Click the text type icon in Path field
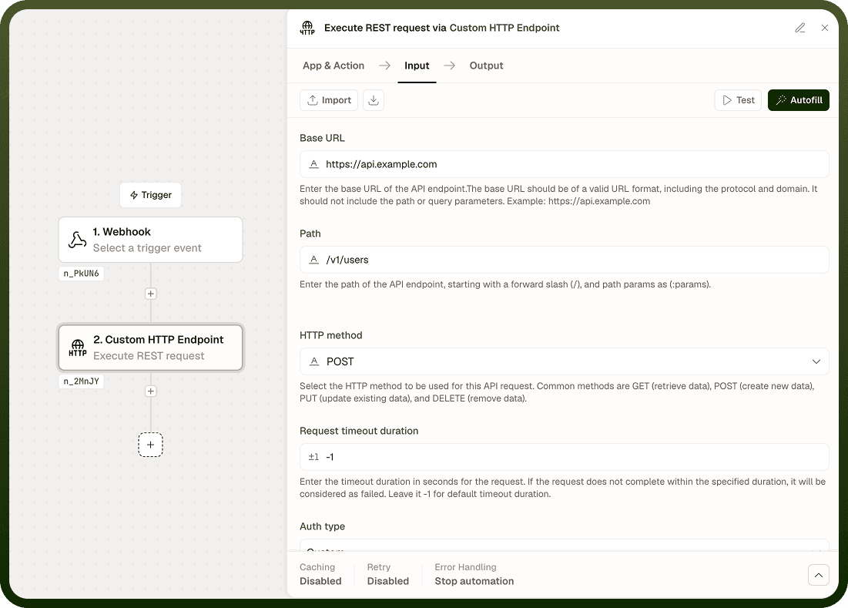Image resolution: width=848 pixels, height=608 pixels. click(313, 260)
